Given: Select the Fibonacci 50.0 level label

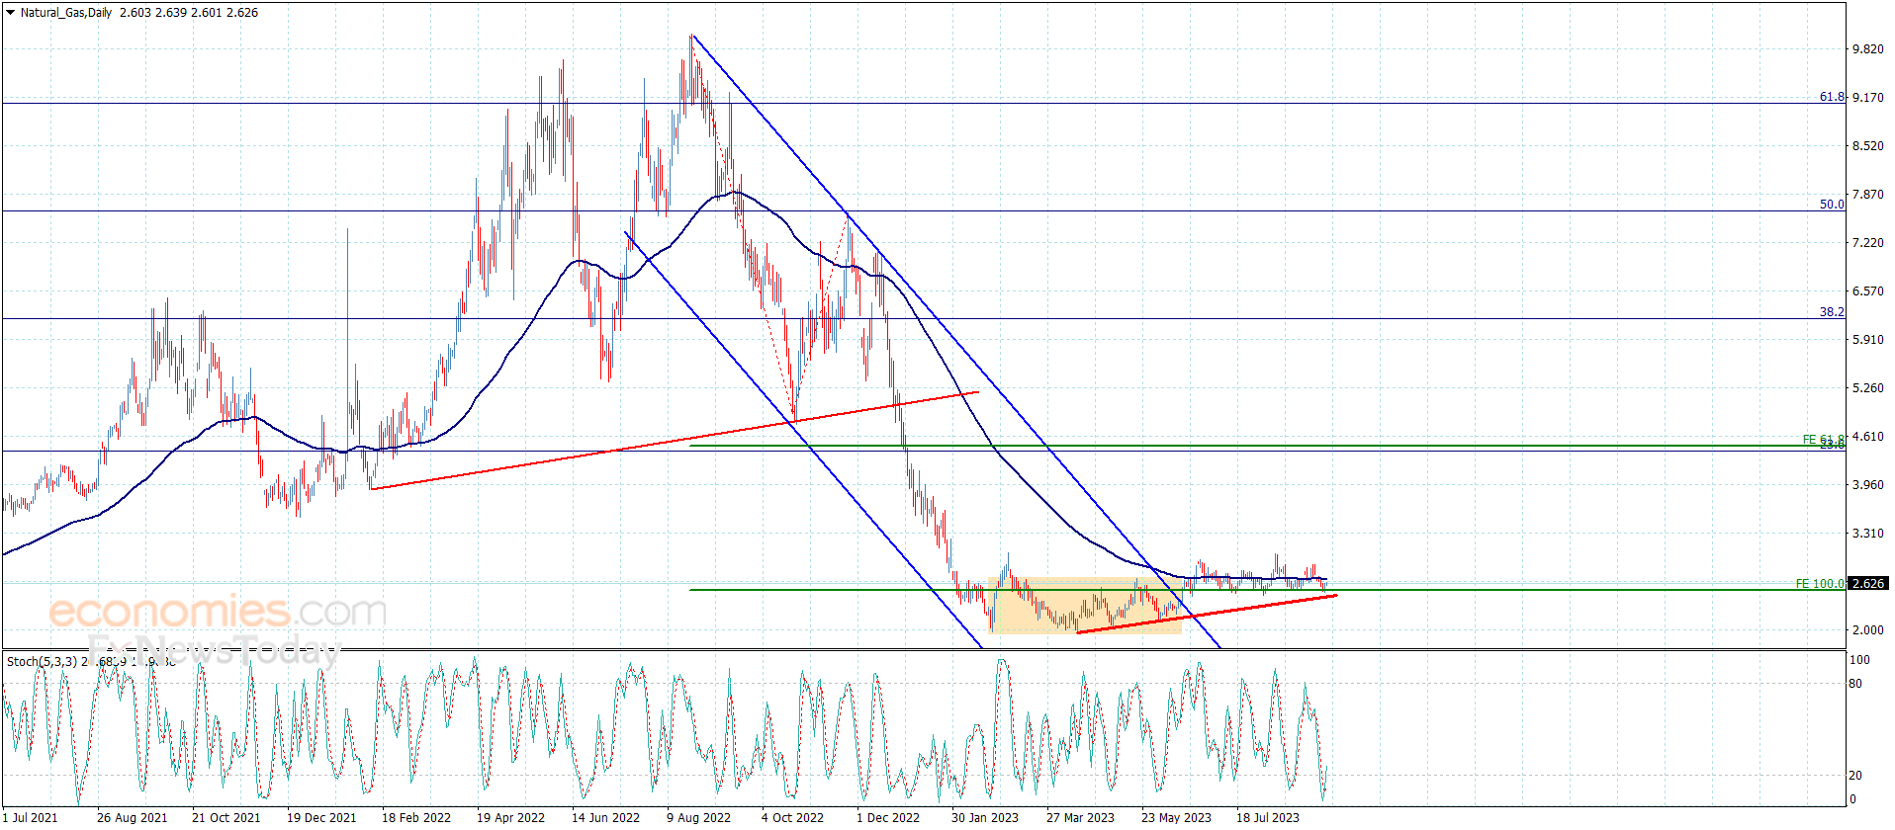Looking at the screenshot, I should [1832, 205].
